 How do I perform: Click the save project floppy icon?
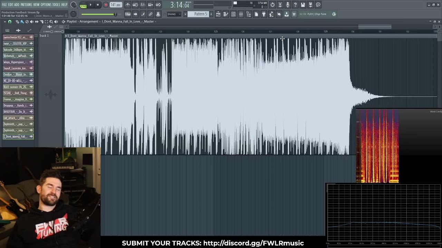coord(303,5)
